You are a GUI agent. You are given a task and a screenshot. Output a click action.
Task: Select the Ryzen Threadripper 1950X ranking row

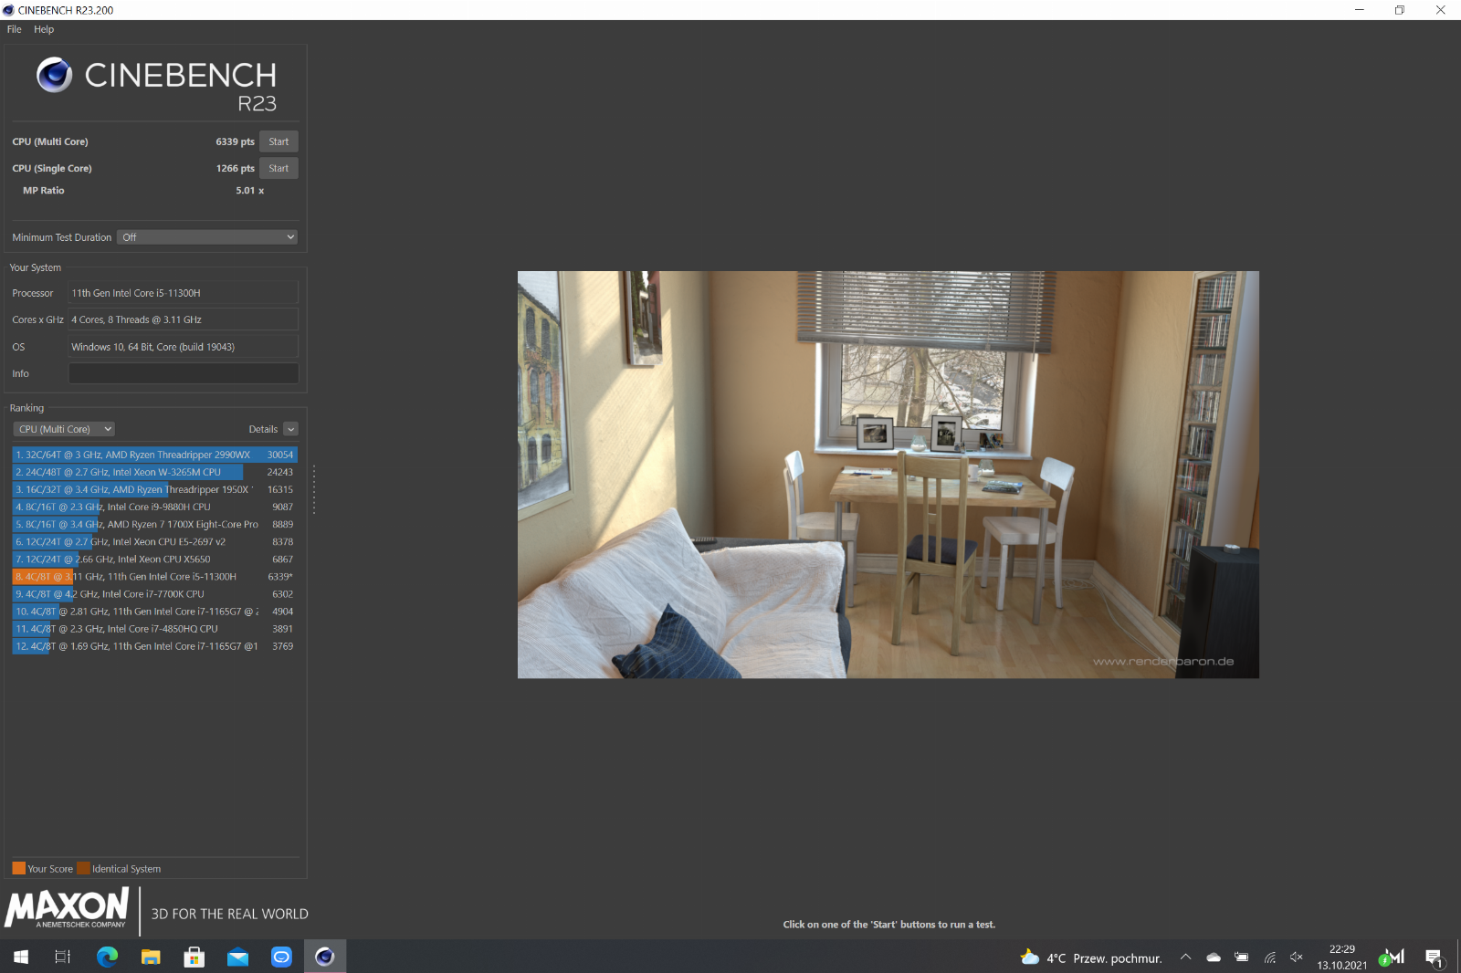click(x=154, y=489)
